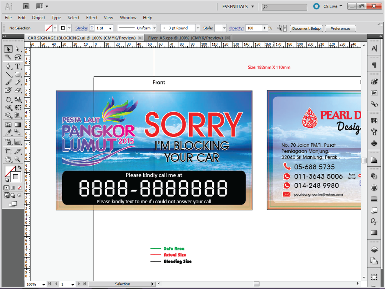Click the Stroke swatch in toolbox

click(15, 177)
